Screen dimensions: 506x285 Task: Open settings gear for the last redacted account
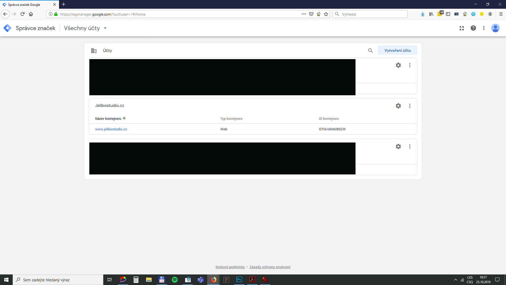pos(398,146)
